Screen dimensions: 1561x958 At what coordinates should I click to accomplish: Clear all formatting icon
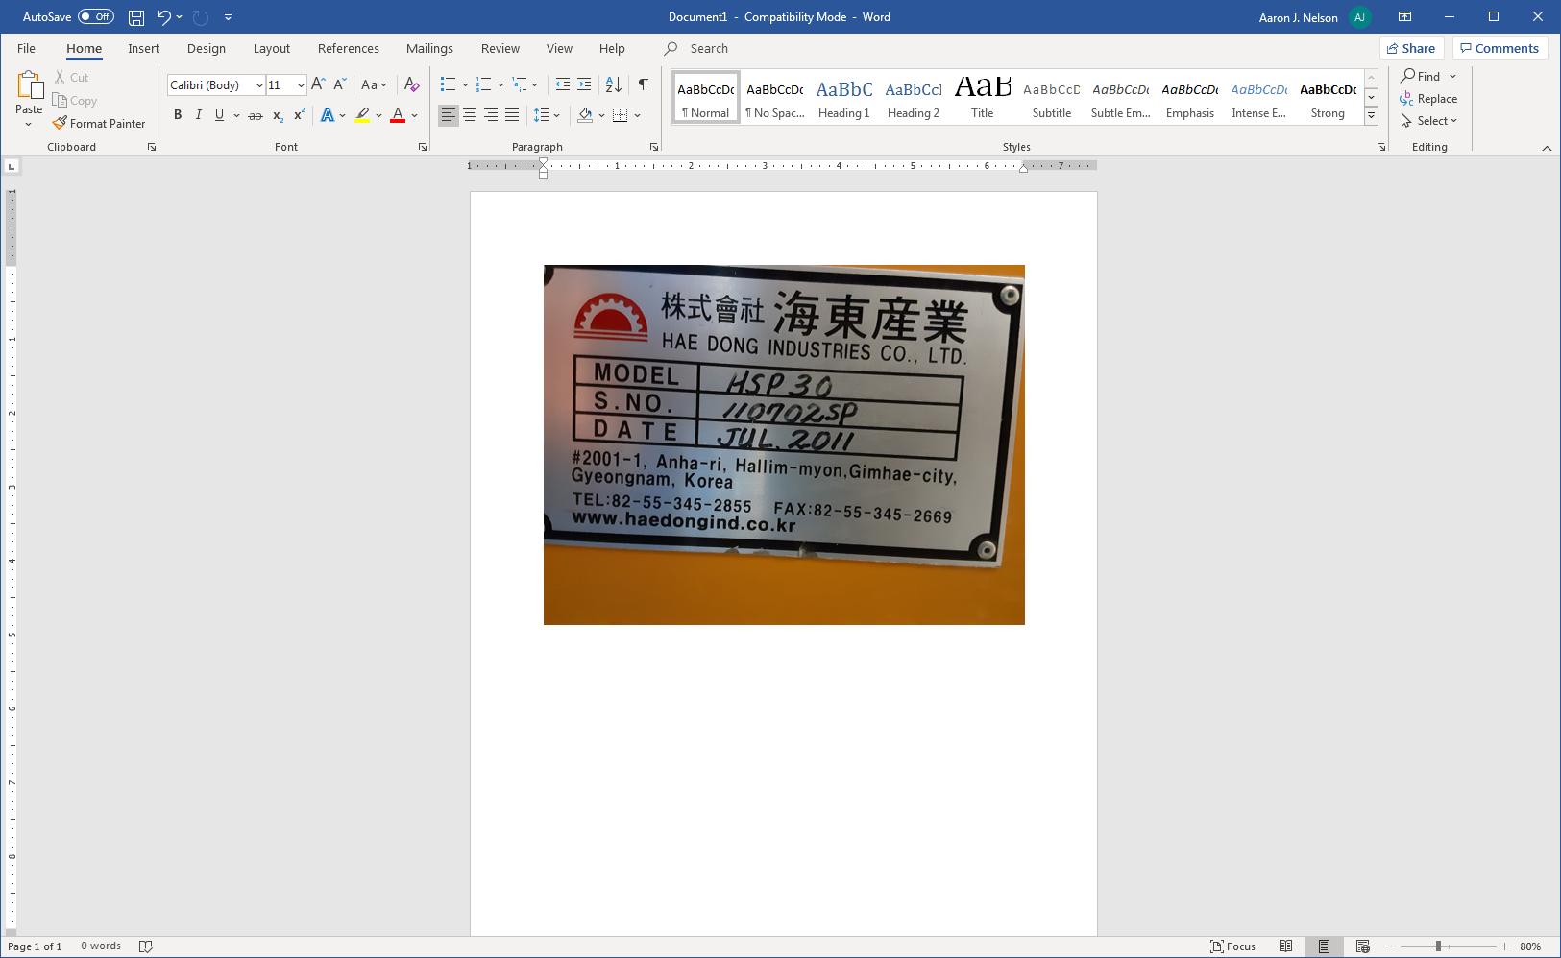411,85
